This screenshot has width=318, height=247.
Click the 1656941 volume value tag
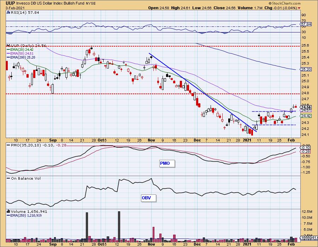[x=309, y=237]
